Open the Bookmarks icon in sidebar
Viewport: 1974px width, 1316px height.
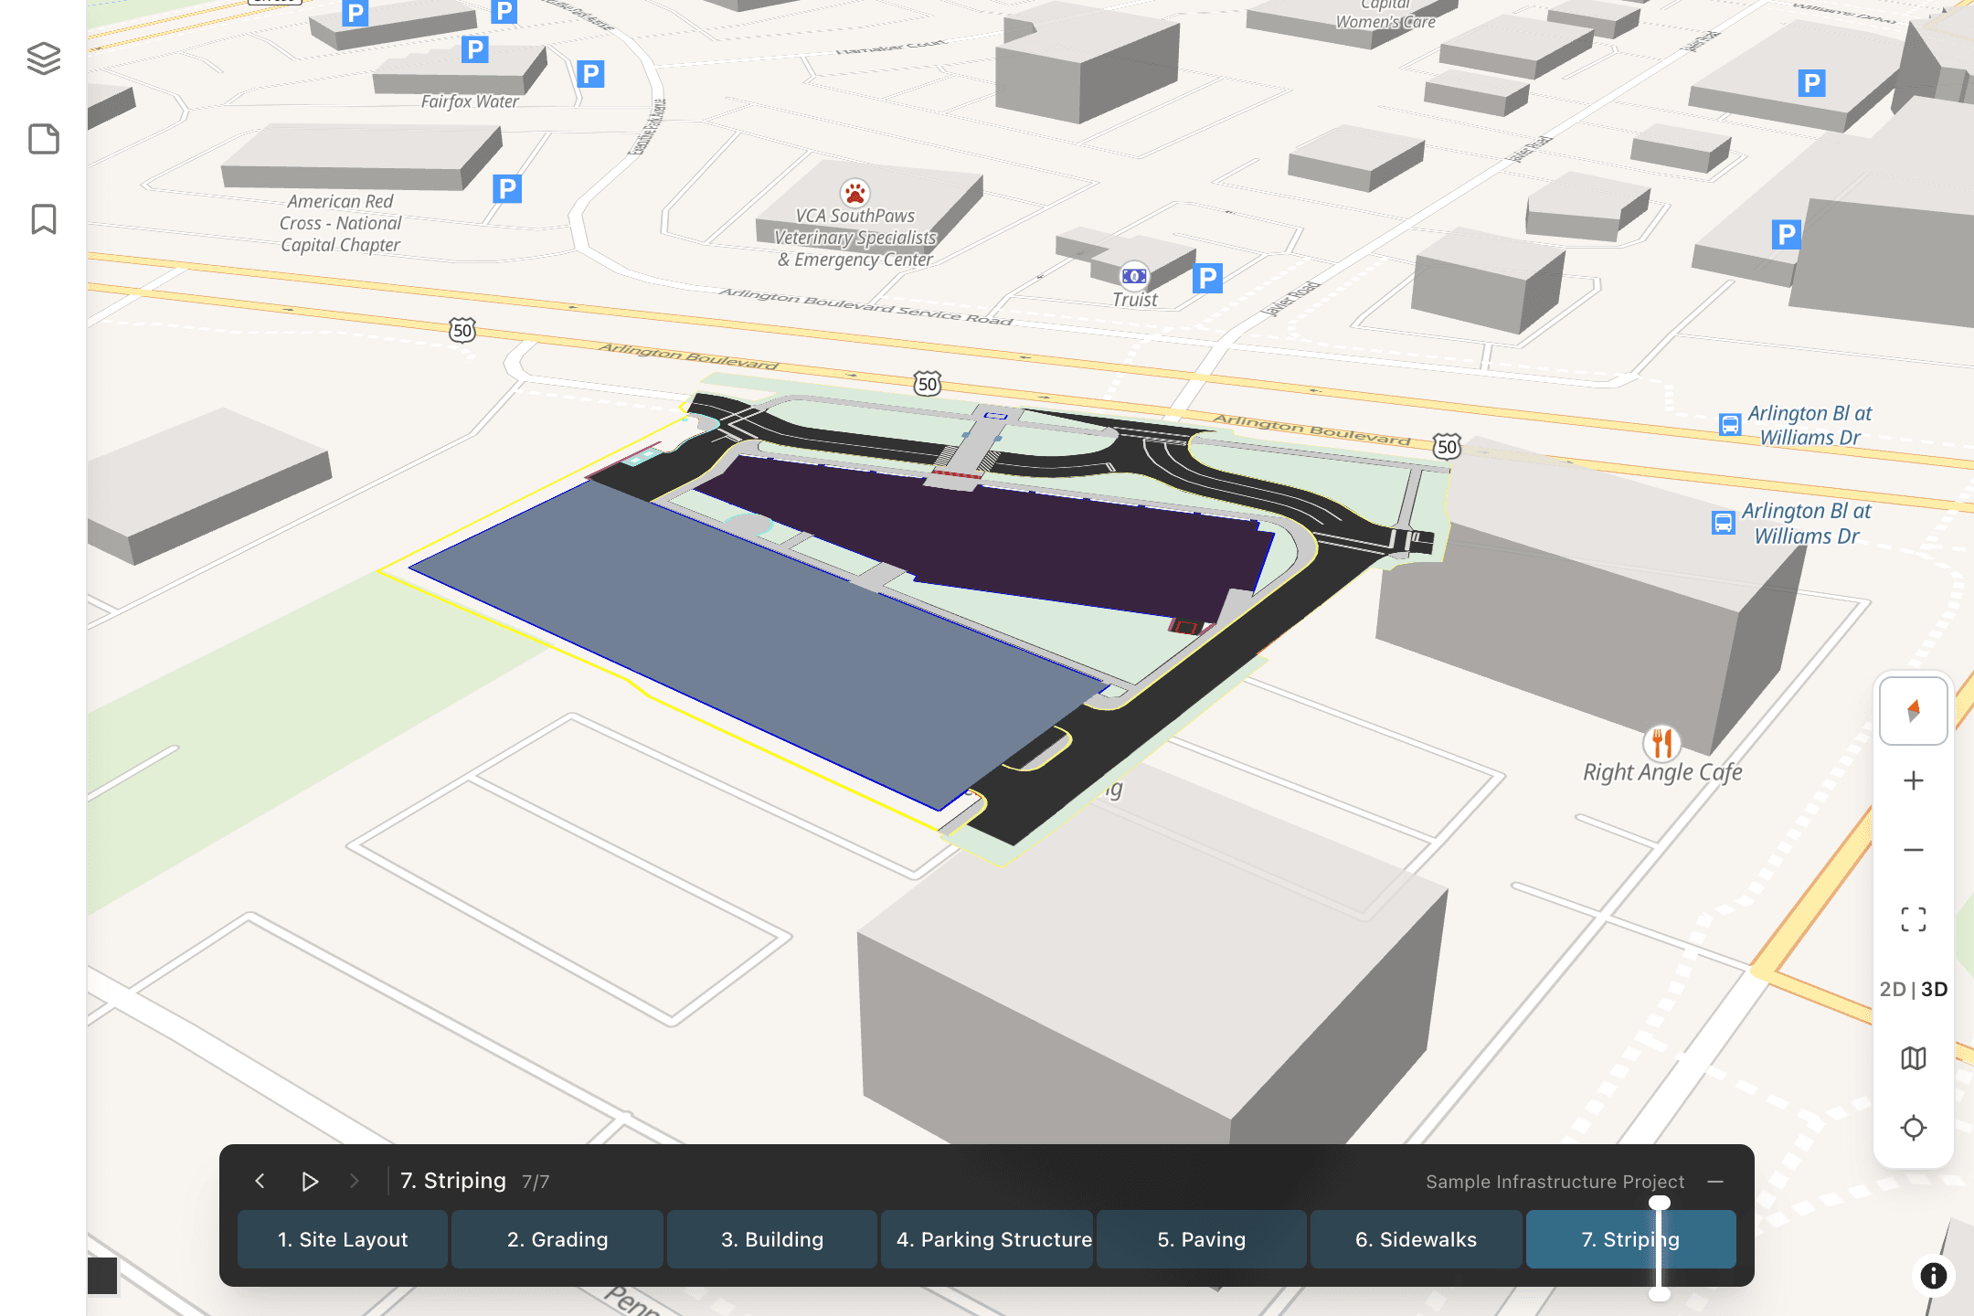(43, 219)
